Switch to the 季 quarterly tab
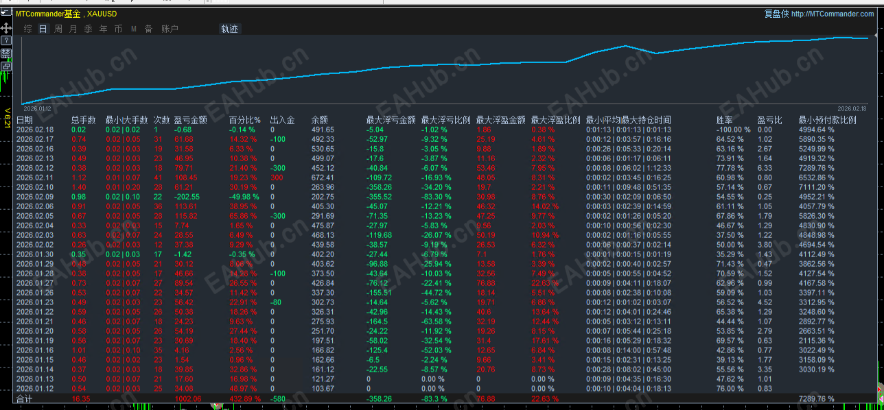 click(89, 29)
